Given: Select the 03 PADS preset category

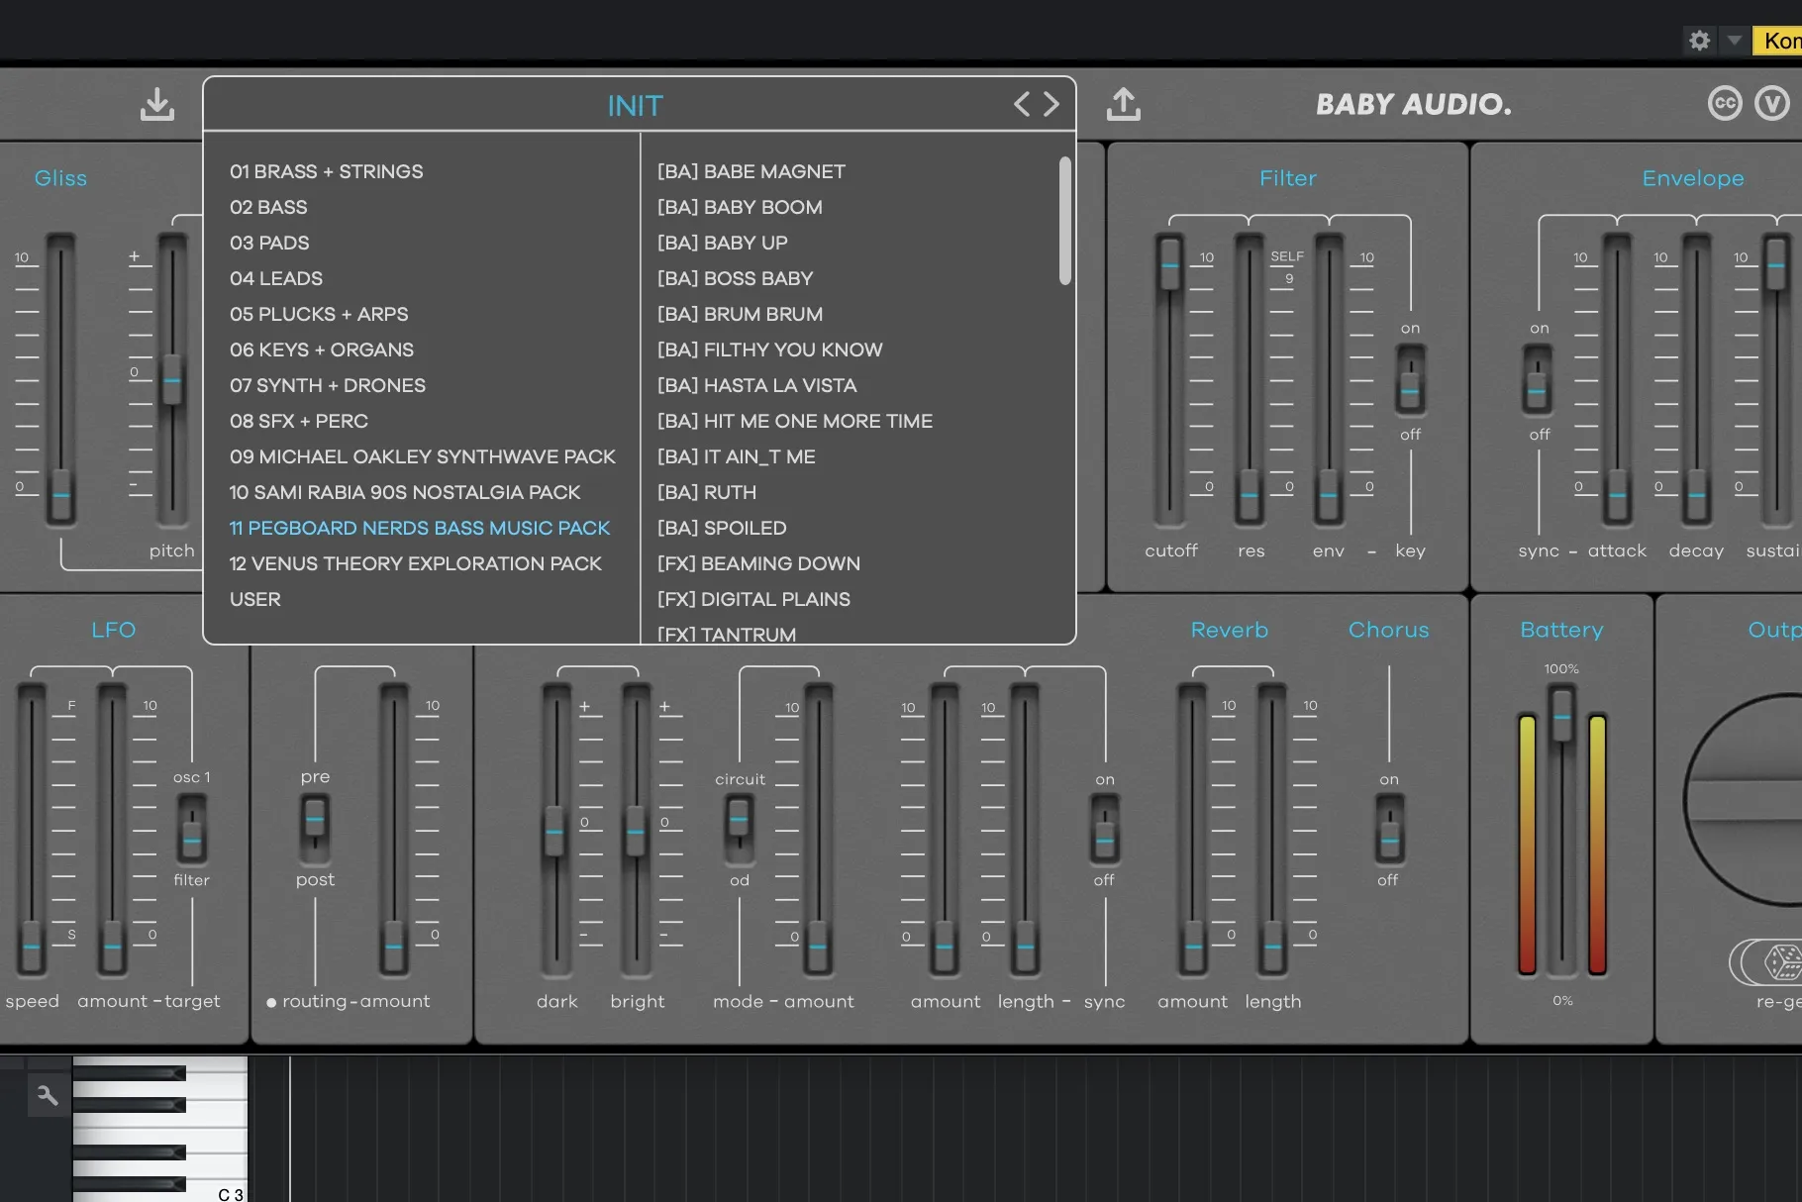Looking at the screenshot, I should click(269, 243).
